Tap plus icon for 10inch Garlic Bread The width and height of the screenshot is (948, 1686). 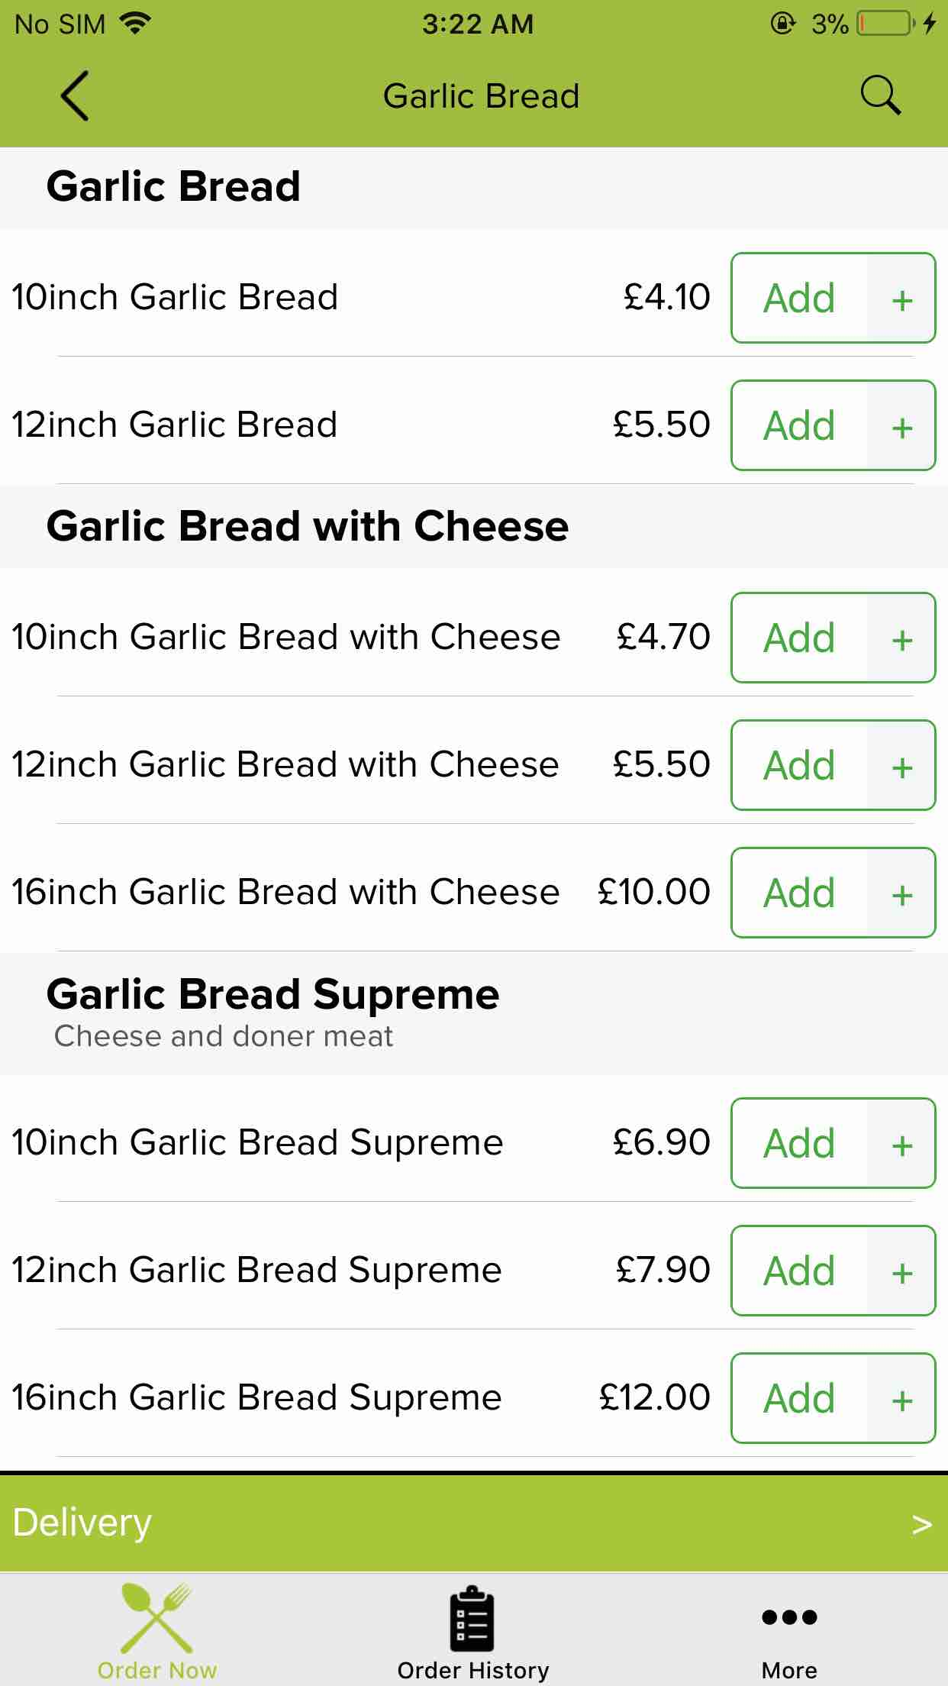pyautogui.click(x=901, y=299)
